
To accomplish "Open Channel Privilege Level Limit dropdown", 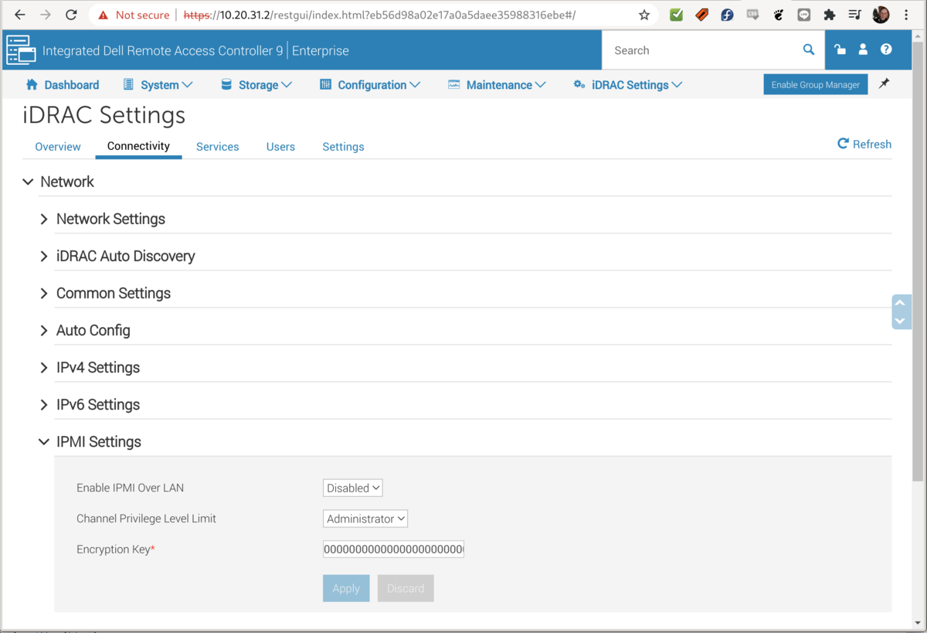I will (x=365, y=519).
